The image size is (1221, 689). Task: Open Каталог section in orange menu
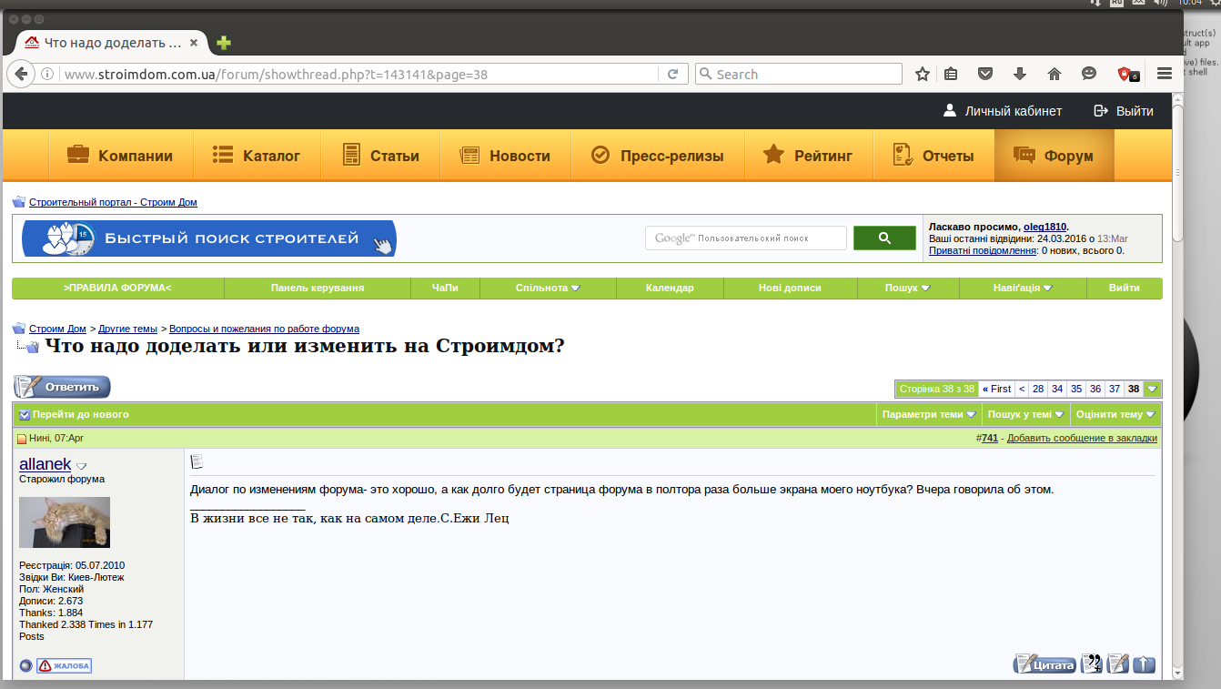(x=256, y=156)
